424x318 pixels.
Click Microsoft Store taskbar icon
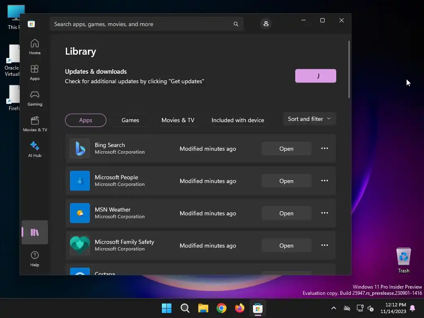[x=258, y=308]
